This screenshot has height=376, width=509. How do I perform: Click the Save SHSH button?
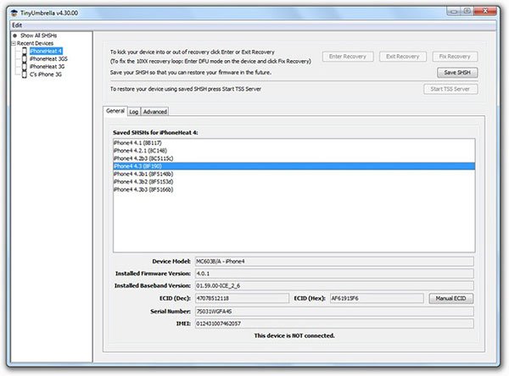(x=458, y=72)
